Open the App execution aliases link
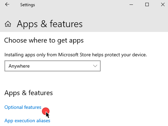 coord(27,121)
